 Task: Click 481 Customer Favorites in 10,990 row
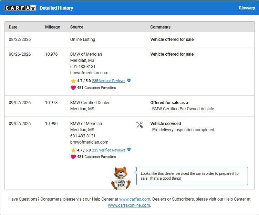coord(96,157)
